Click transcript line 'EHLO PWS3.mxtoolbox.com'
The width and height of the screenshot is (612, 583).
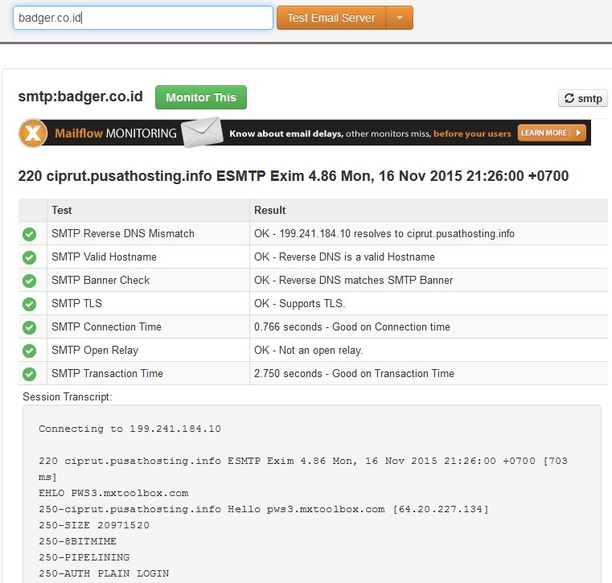pos(113,493)
